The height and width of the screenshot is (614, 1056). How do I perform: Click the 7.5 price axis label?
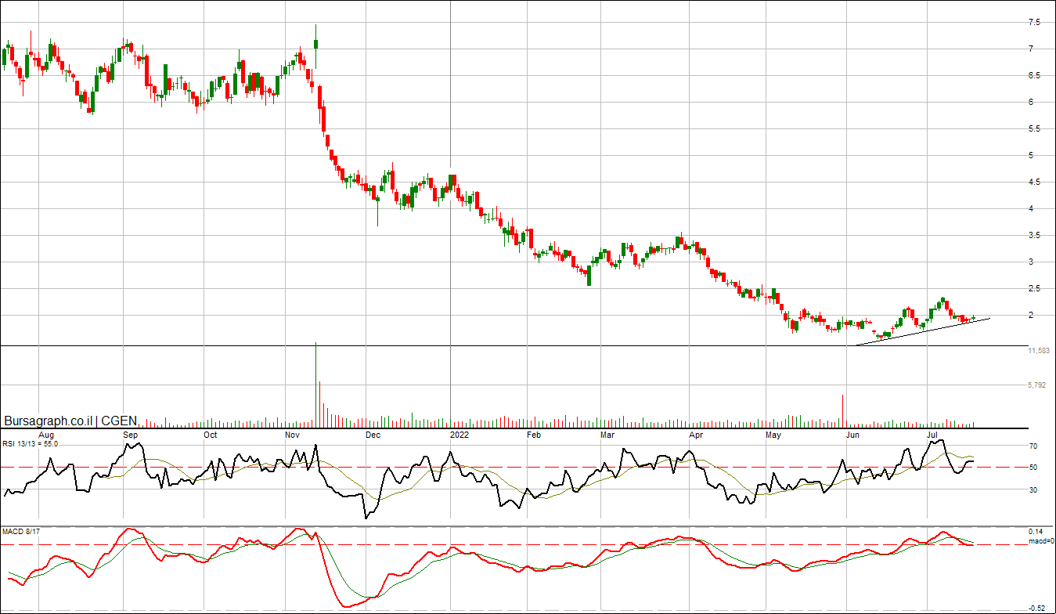[1034, 23]
